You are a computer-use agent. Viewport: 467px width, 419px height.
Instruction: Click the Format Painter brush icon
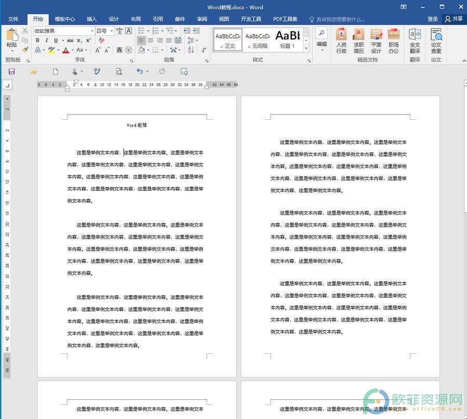point(25,50)
